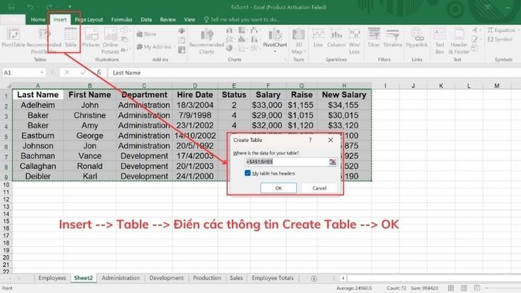Viewport: 521px width, 293px height.
Task: Open Online Pictures tool
Action: point(110,40)
